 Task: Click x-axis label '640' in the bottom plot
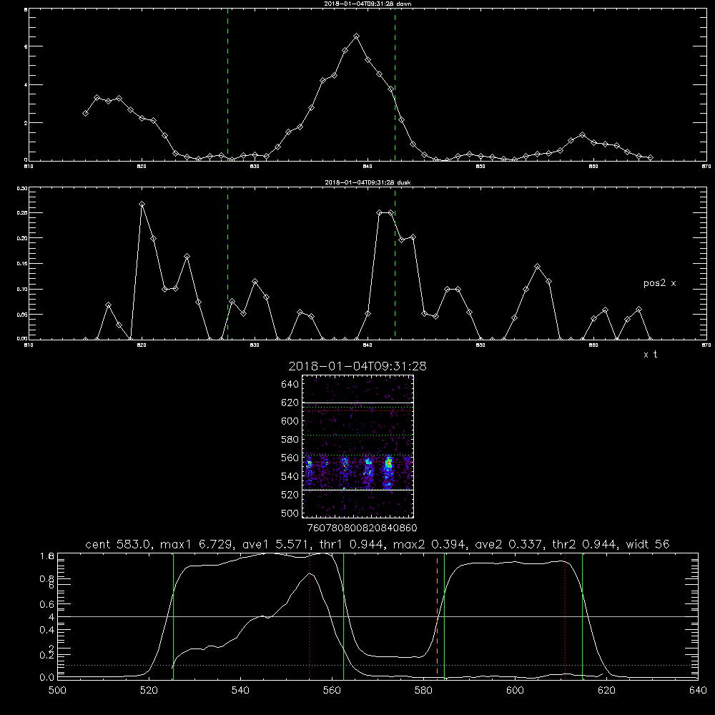pos(698,691)
